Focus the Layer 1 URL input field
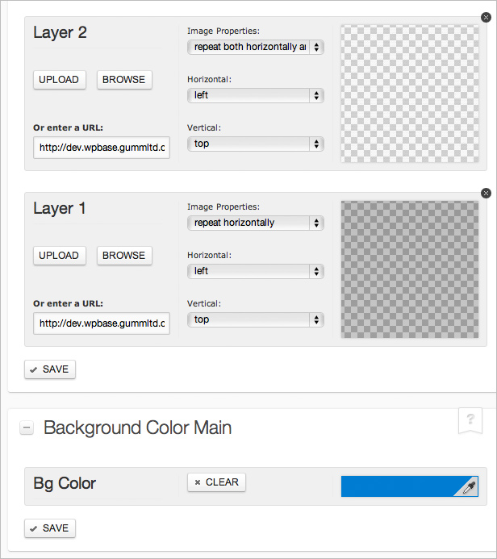Image resolution: width=497 pixels, height=559 pixels. coord(102,323)
